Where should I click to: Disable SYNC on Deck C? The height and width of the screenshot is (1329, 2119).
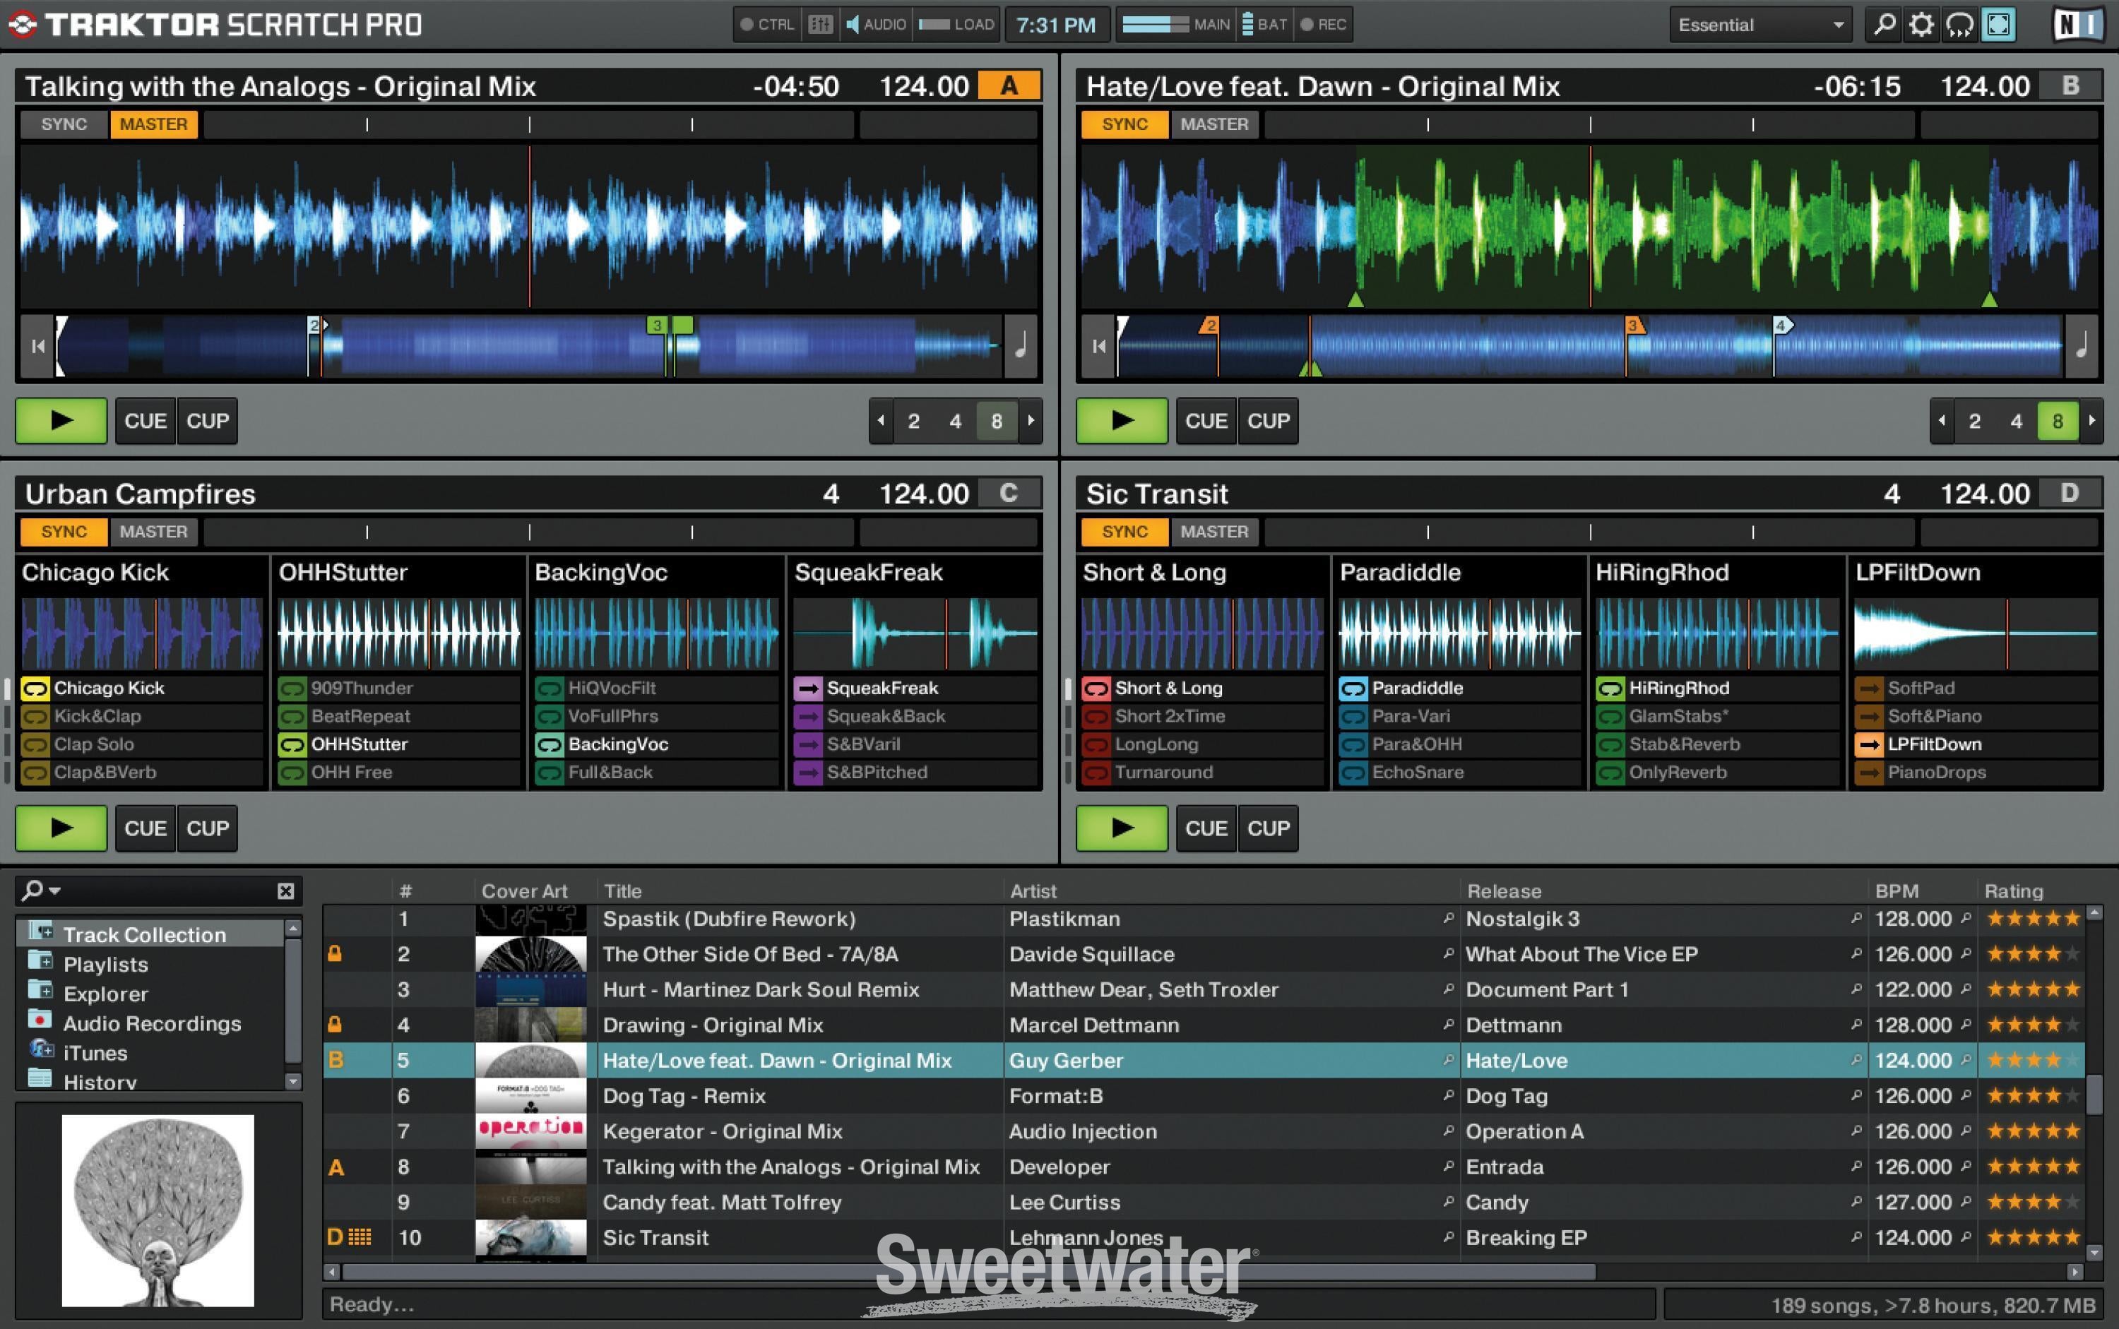(x=64, y=532)
